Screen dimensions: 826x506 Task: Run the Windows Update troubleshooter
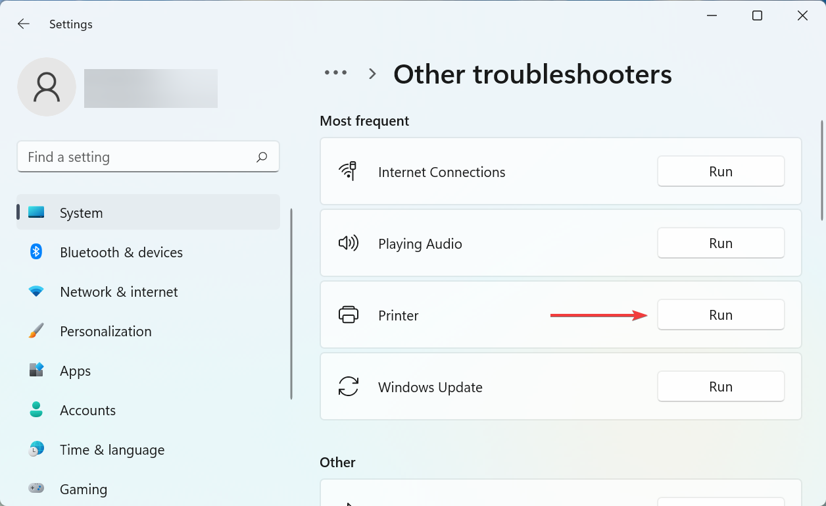[721, 386]
